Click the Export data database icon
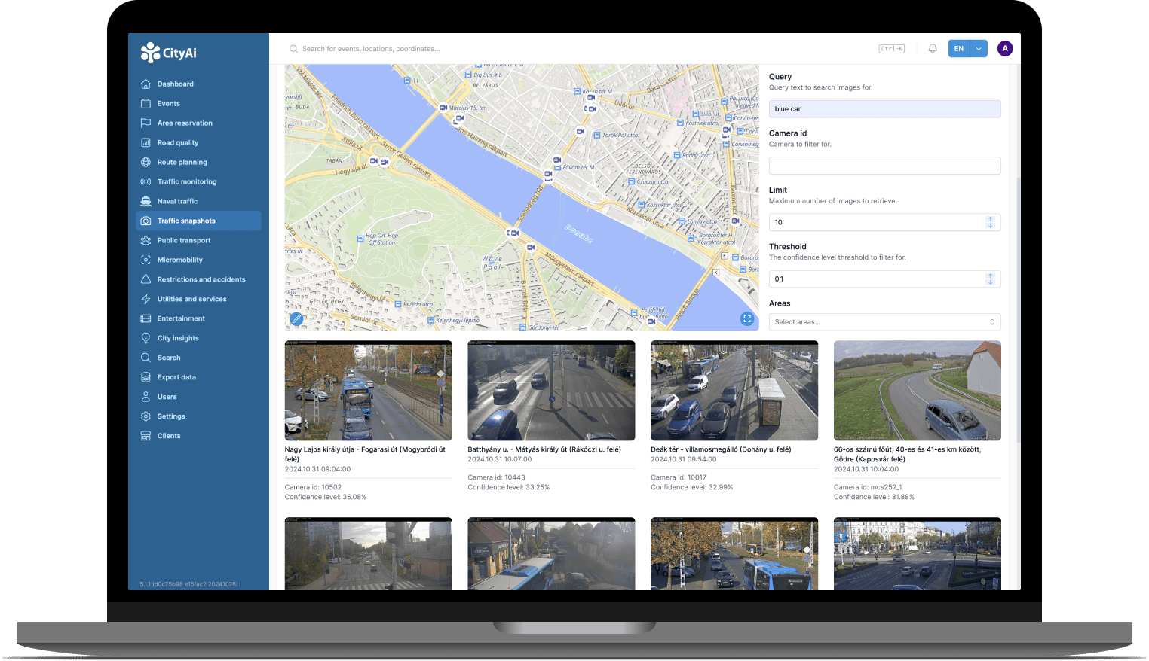 pos(146,378)
